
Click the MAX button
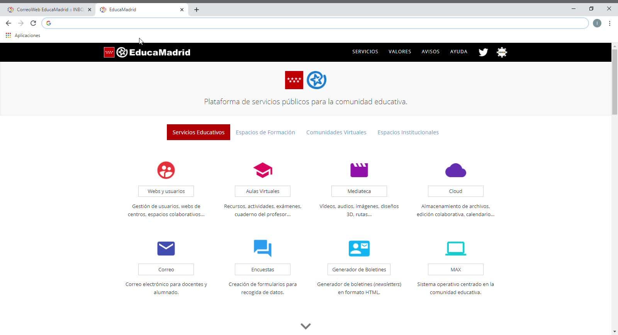tap(456, 269)
